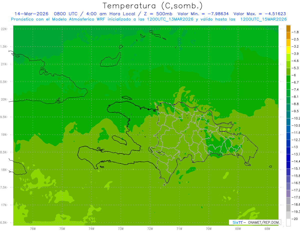Image resolution: width=300 pixels, height=232 pixels.
Task: Click the '18N' latitude label
Action: [4, 170]
